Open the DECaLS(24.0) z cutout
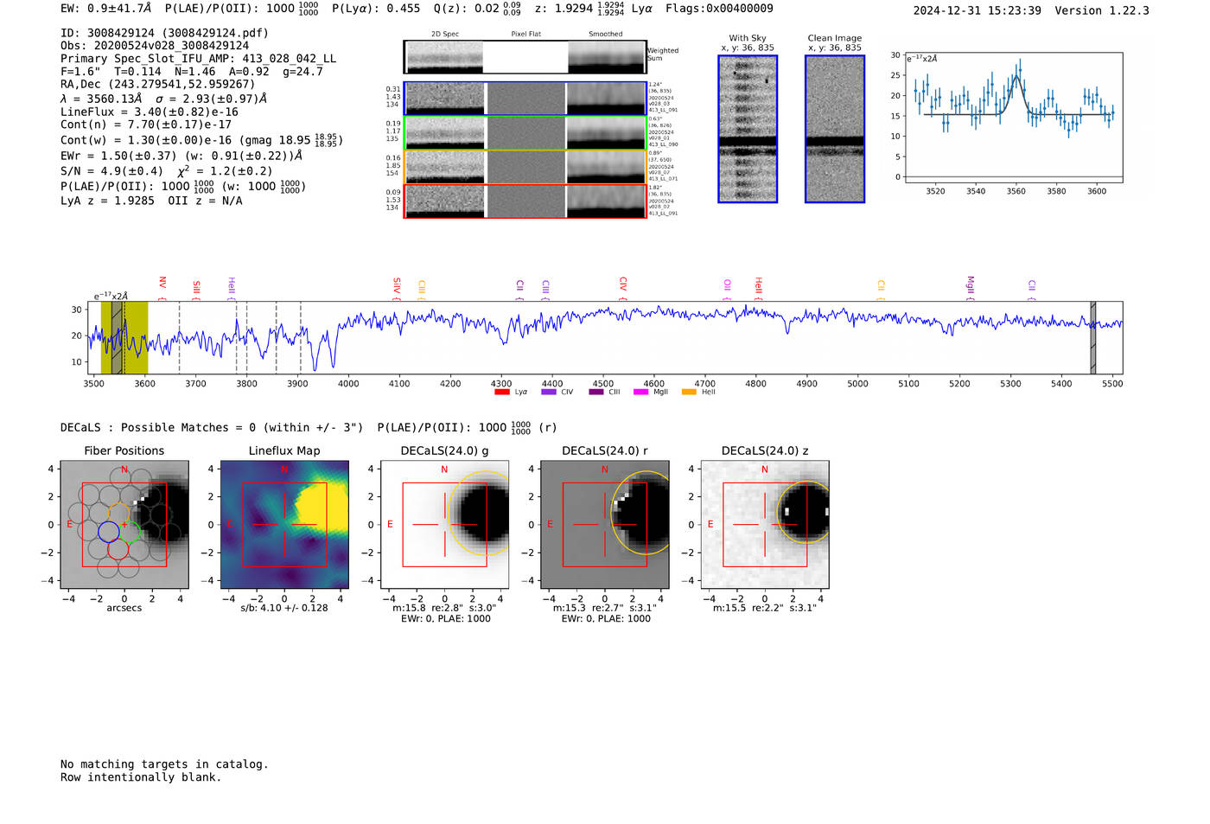This screenshot has width=1210, height=824. 765,525
